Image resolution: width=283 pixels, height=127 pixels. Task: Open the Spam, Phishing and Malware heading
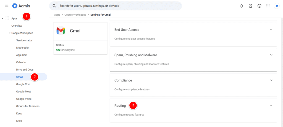click(136, 55)
